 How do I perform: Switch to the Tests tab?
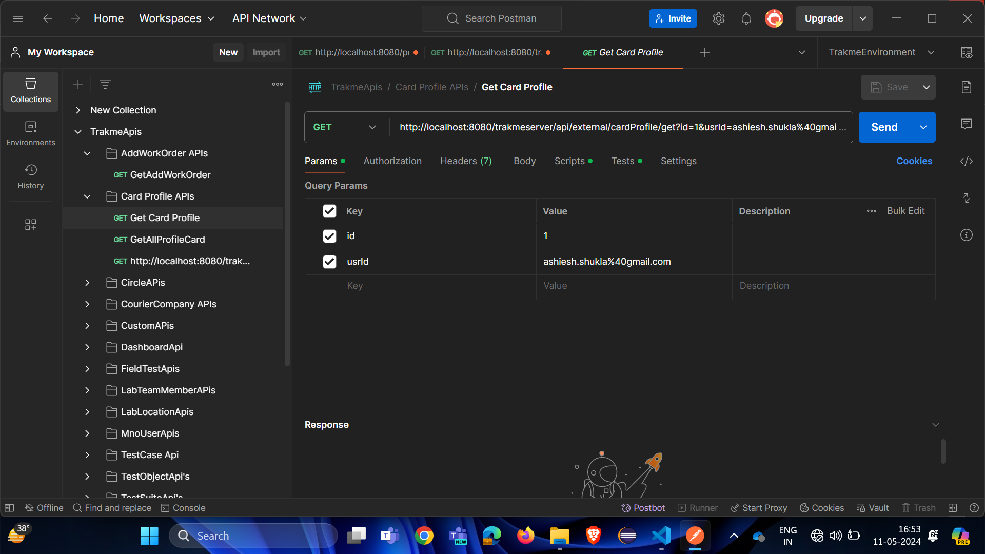point(626,161)
